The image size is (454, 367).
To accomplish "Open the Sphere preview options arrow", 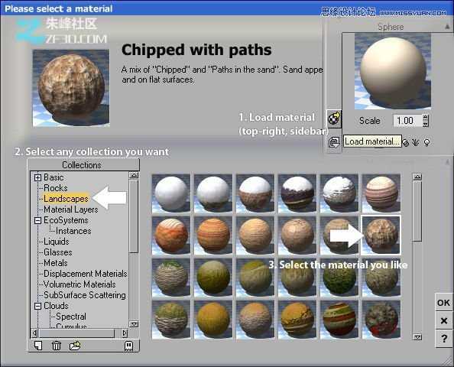I will tap(447, 27).
